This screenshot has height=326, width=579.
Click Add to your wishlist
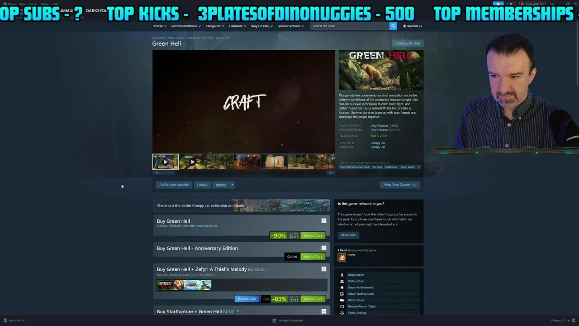click(174, 185)
